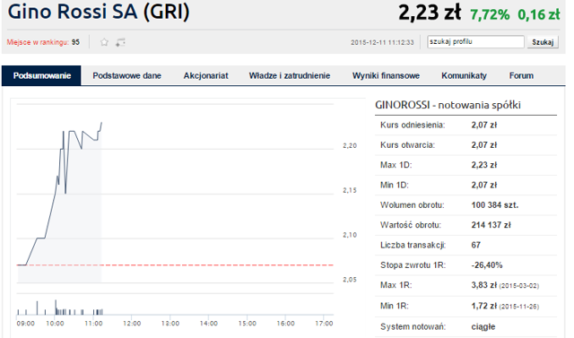Click the Miejsce w rankingu link

pos(38,42)
